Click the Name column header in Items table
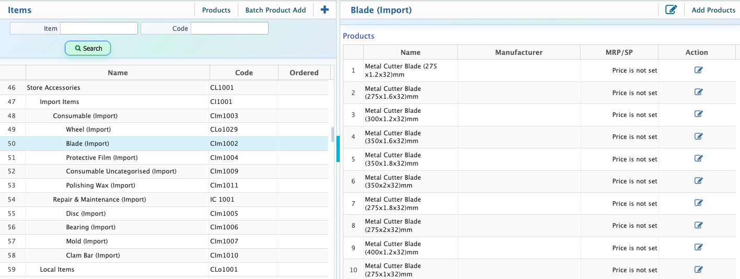The image size is (740, 279). click(118, 73)
